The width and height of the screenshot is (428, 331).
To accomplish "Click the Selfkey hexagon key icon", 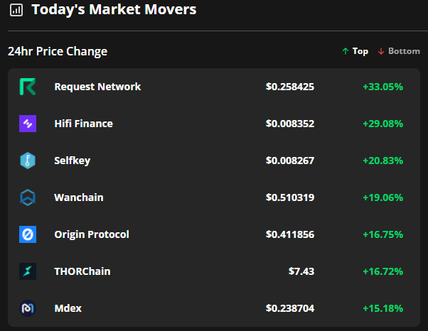I will [x=28, y=161].
